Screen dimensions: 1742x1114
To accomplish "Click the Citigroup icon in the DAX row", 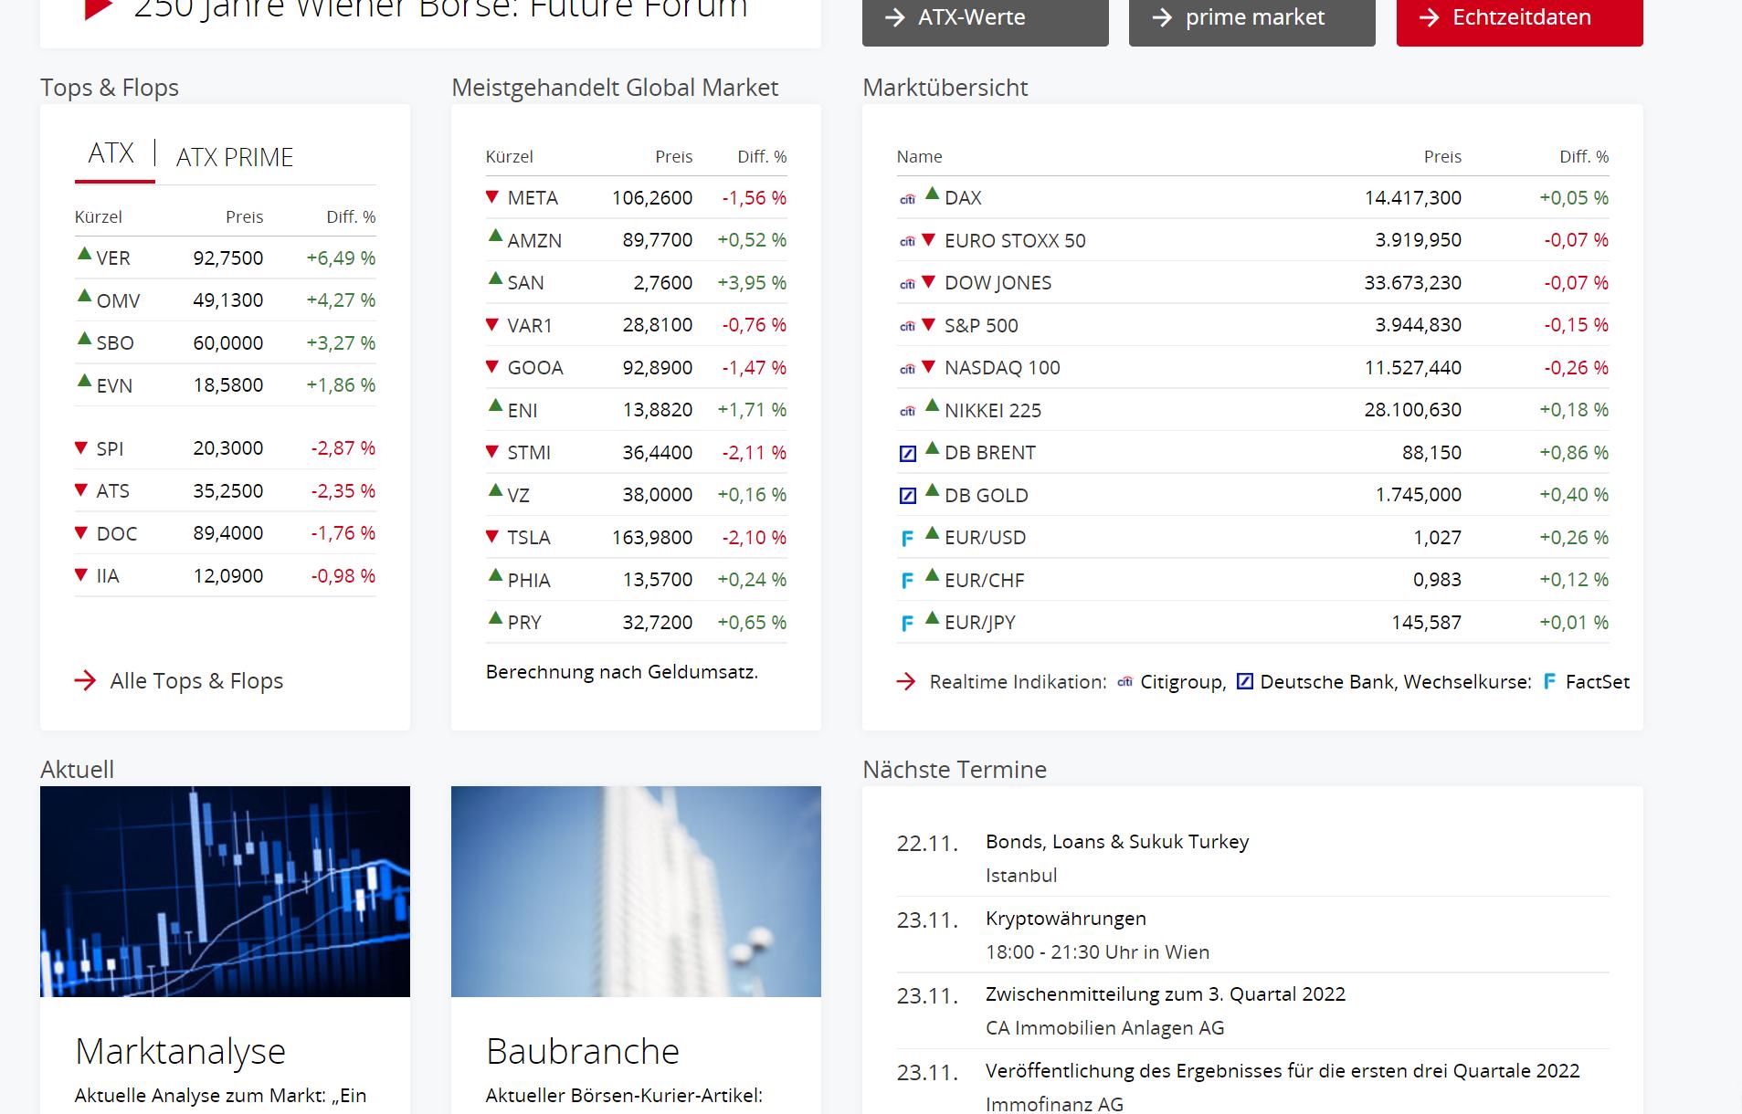I will [x=907, y=198].
